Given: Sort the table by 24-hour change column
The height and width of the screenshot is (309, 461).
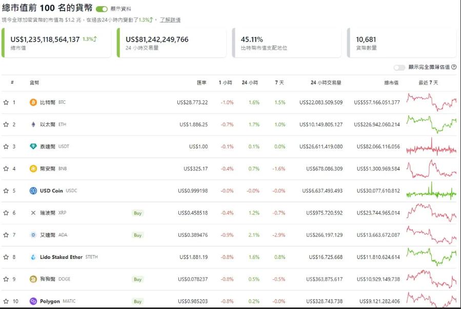Looking at the screenshot, I should click(250, 83).
